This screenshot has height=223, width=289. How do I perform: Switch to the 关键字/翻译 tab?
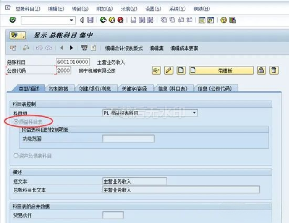[135, 88]
